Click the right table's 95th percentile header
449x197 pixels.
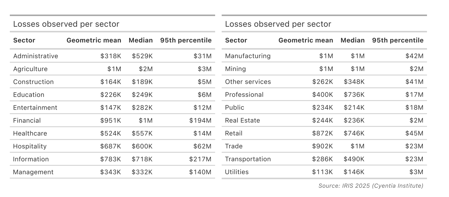tap(398, 40)
